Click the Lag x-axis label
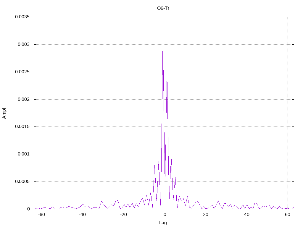 point(163,223)
